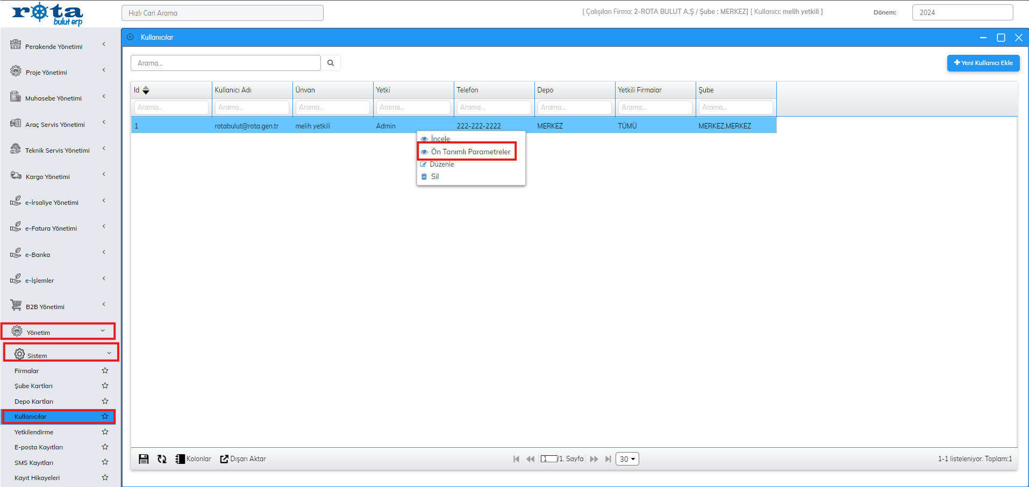The image size is (1029, 487).
Task: Click the search magnifier icon button
Action: (x=331, y=63)
